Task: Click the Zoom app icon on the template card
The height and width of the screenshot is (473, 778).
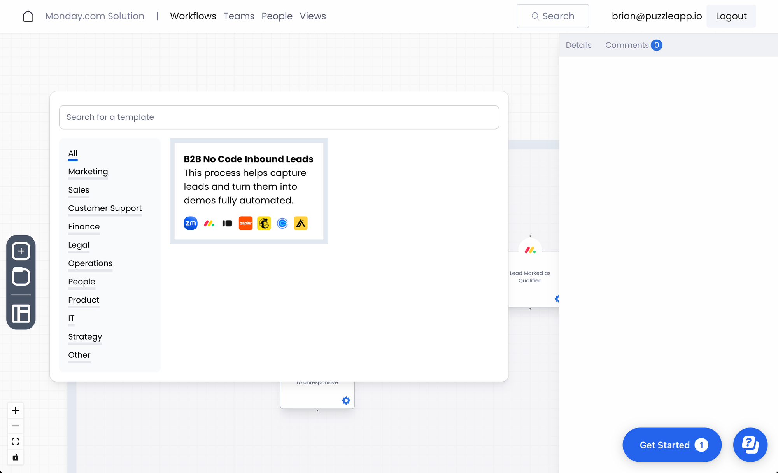Action: [190, 223]
